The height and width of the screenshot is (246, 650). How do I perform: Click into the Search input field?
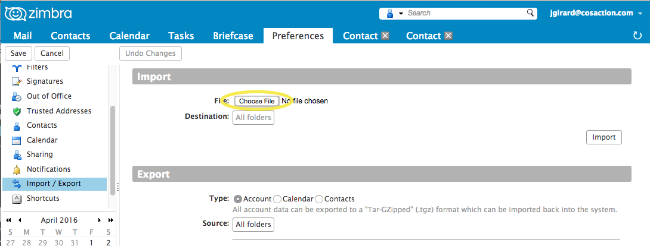pyautogui.click(x=465, y=13)
